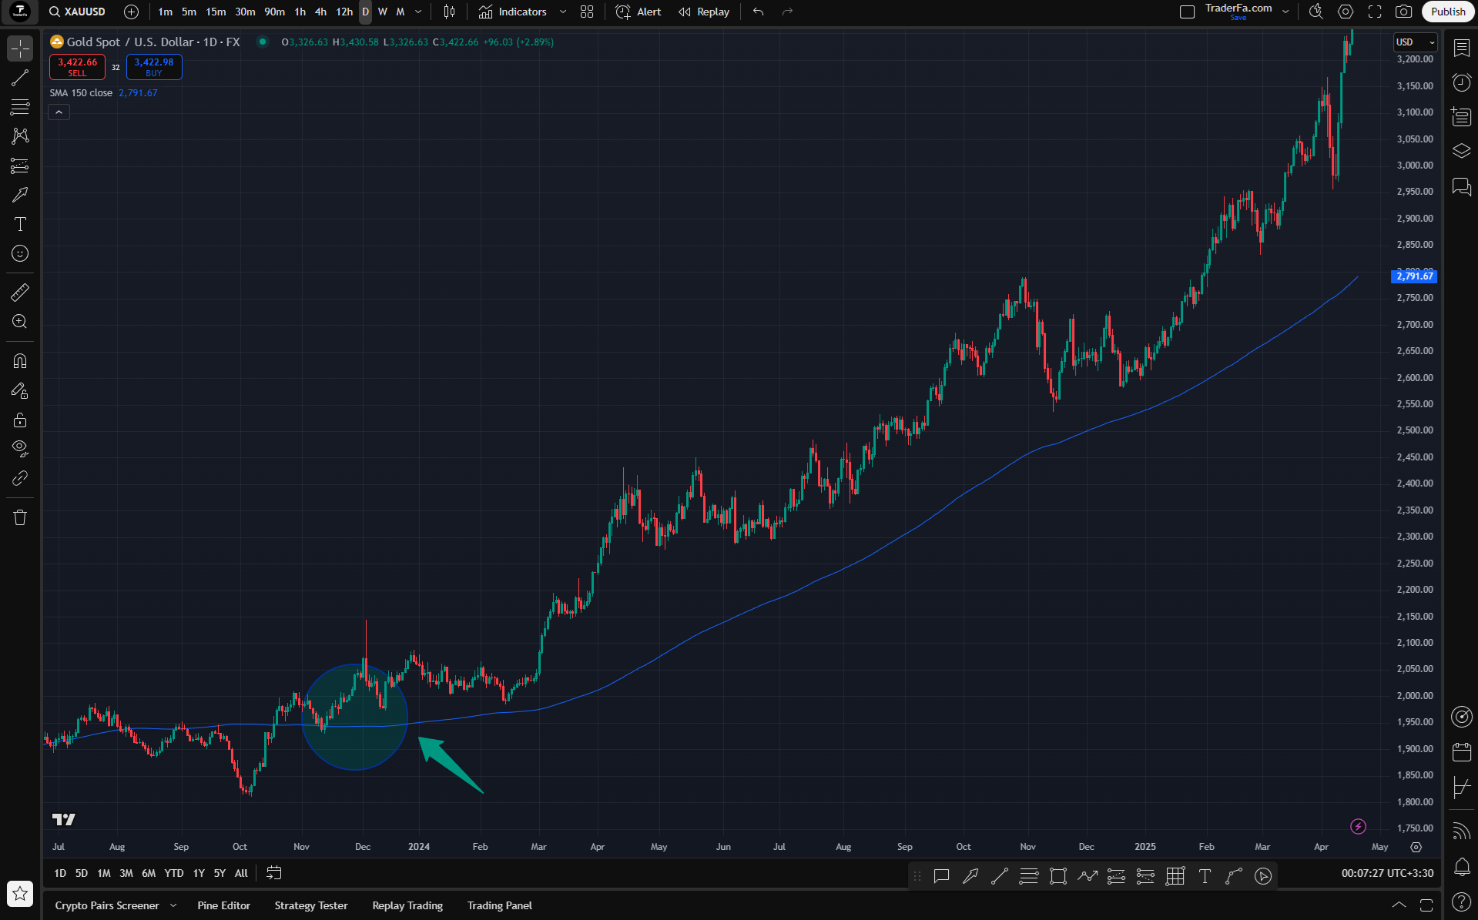1478x920 pixels.
Task: Activate the zoom in tool
Action: [20, 322]
